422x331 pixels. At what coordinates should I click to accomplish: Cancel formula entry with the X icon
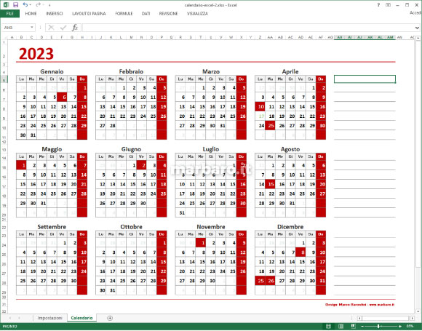[x=51, y=28]
